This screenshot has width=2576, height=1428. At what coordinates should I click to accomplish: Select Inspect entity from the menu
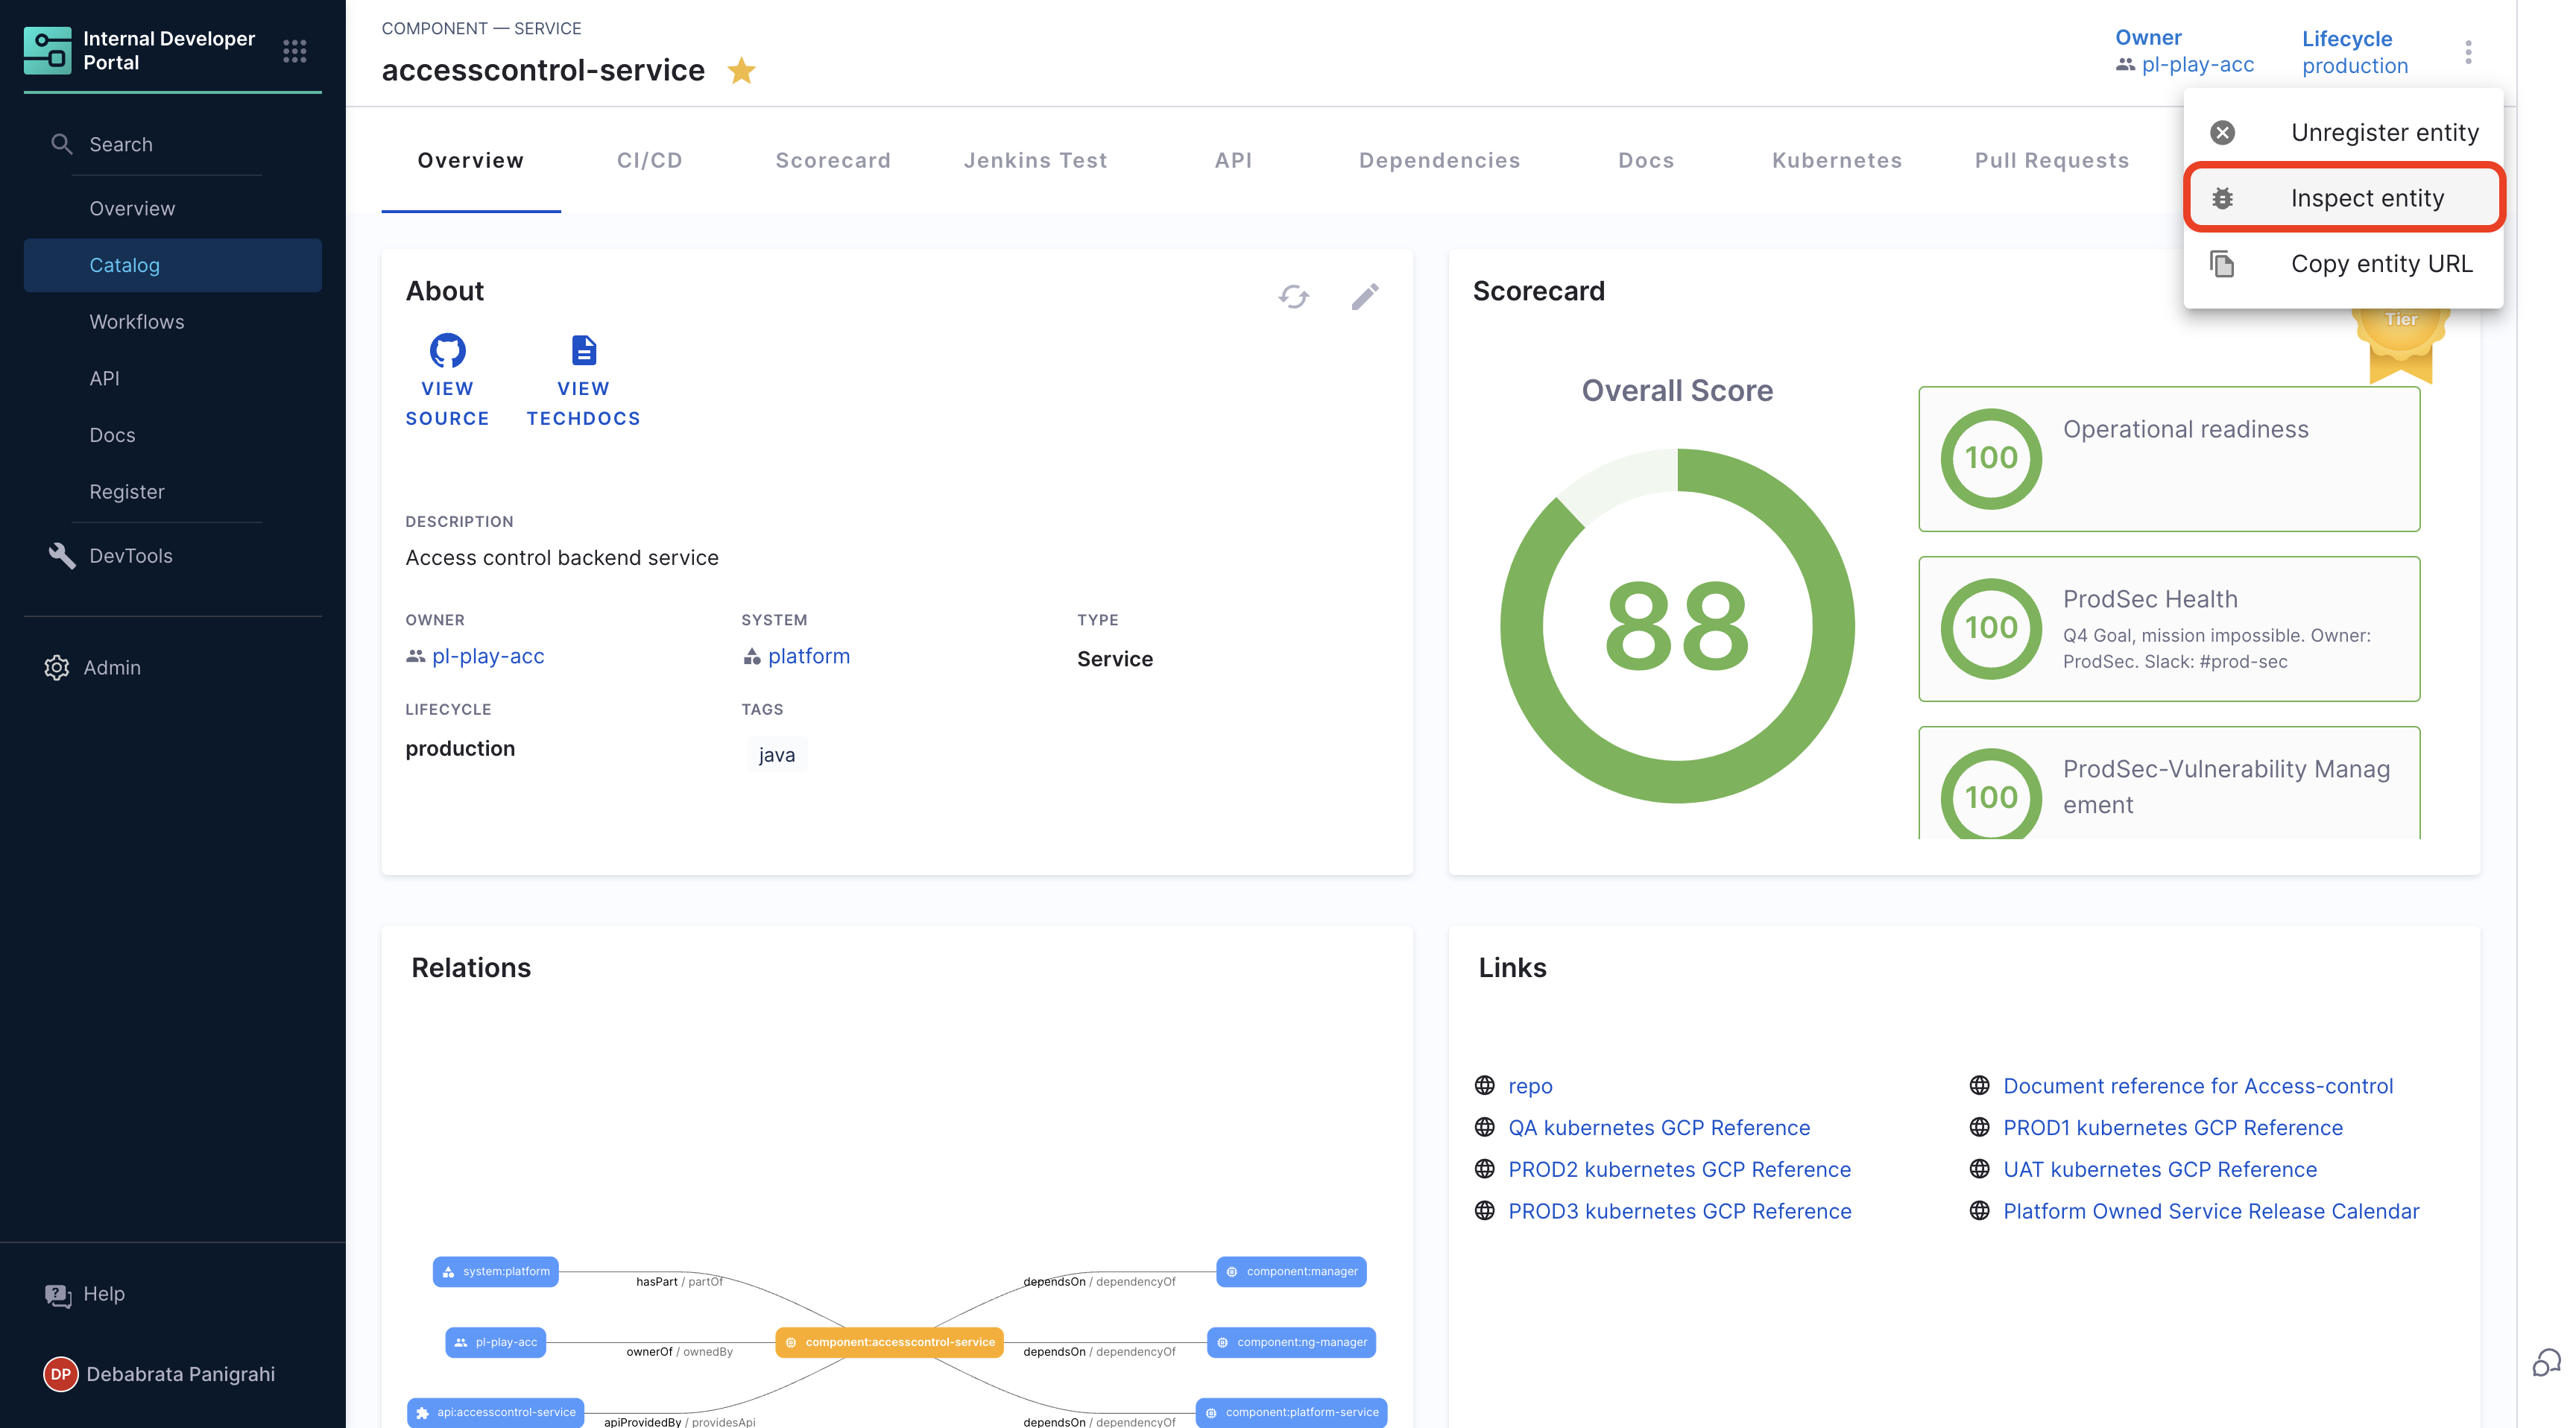2366,198
